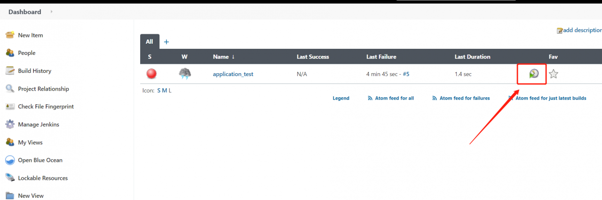The width and height of the screenshot is (602, 200).
Task: Click RSS icon for Atom feed for failures
Action: pyautogui.click(x=435, y=98)
